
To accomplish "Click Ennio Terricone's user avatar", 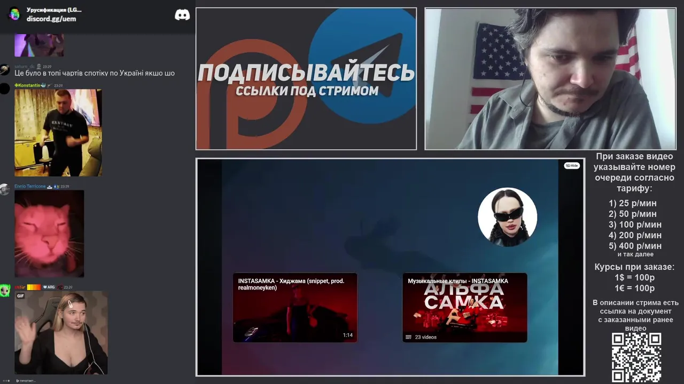I will (x=5, y=189).
